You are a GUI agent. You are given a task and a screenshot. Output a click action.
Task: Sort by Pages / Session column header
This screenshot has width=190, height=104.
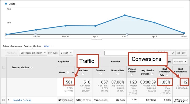[x=132, y=70]
